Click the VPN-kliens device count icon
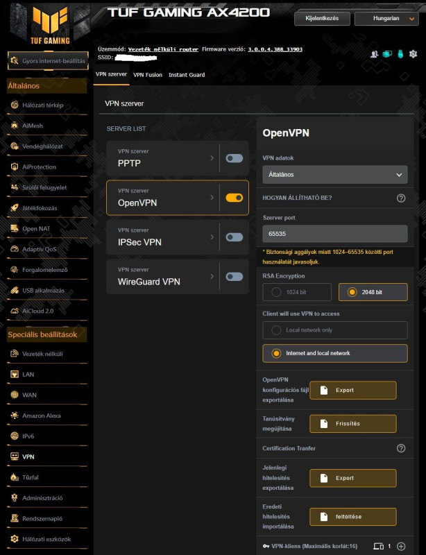This screenshot has height=555, width=426. click(379, 547)
